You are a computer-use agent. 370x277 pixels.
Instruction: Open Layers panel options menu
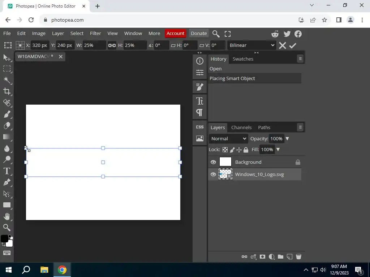[x=300, y=127]
